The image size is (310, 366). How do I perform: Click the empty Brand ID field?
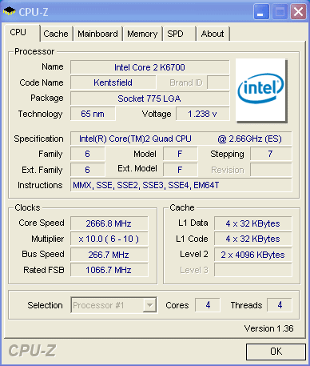tap(218, 82)
